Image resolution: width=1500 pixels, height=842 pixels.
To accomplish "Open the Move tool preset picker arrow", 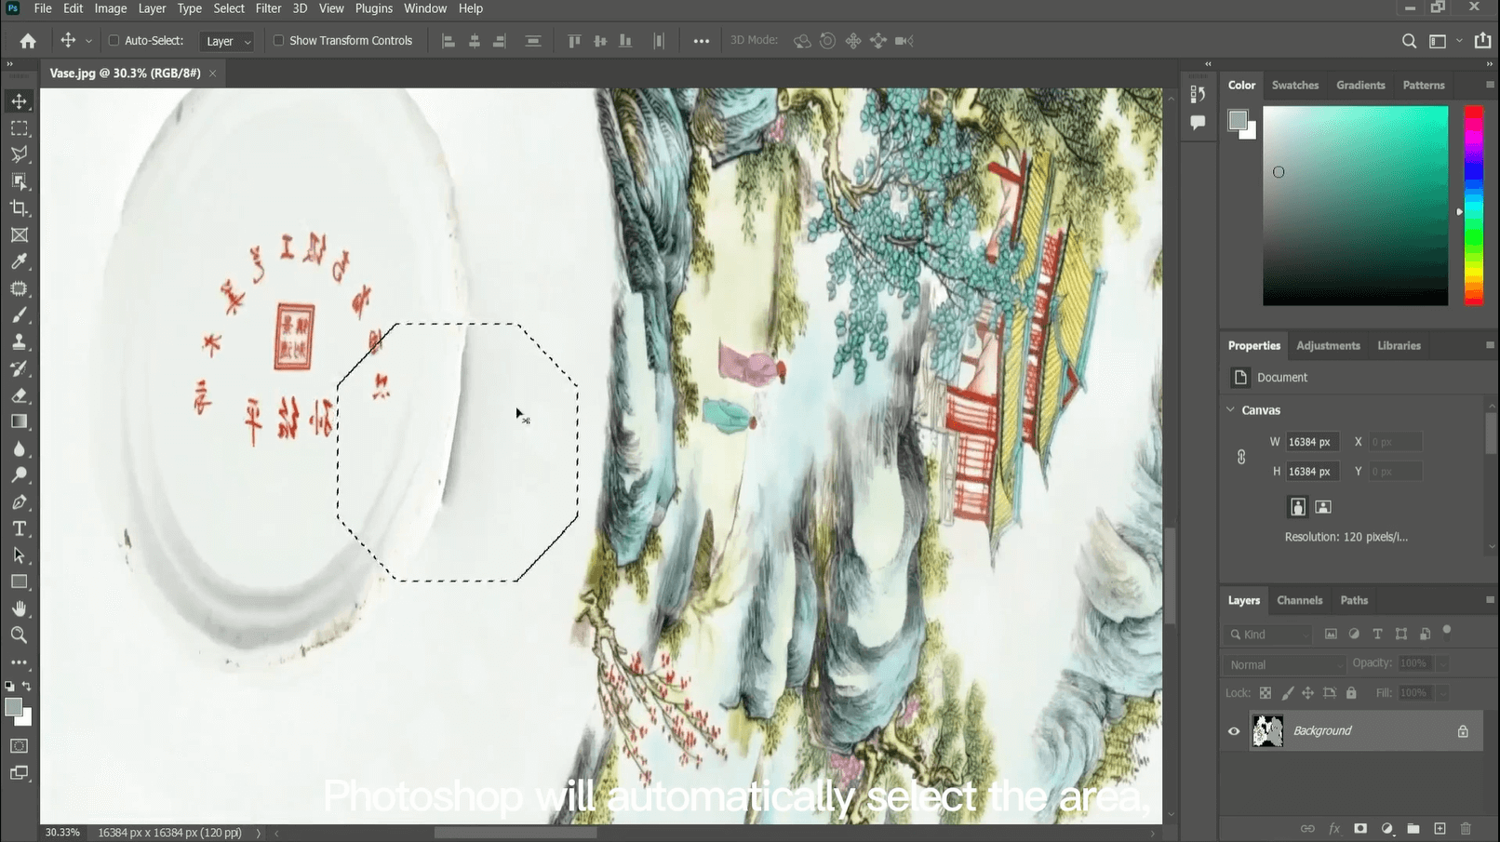I will [88, 41].
